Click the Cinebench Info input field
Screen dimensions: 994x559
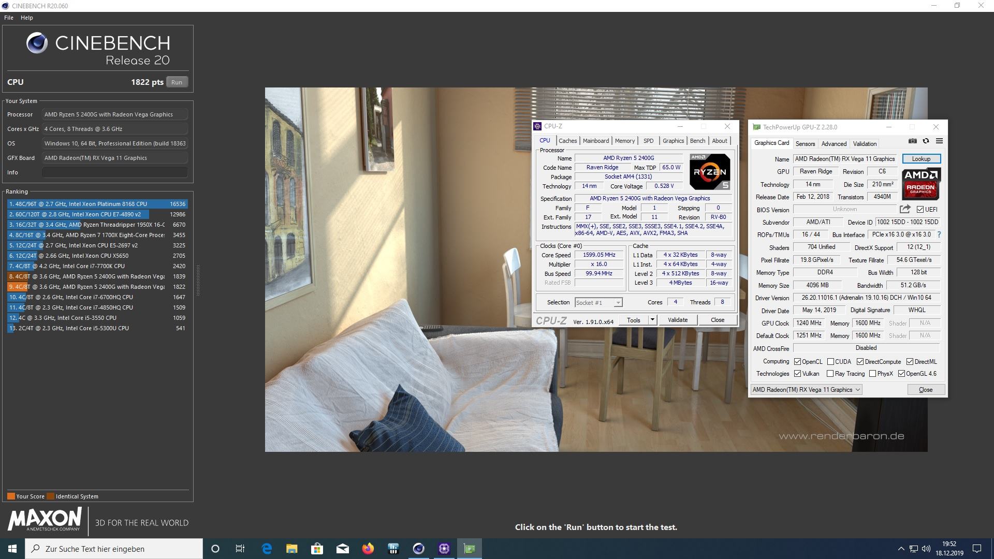114,172
